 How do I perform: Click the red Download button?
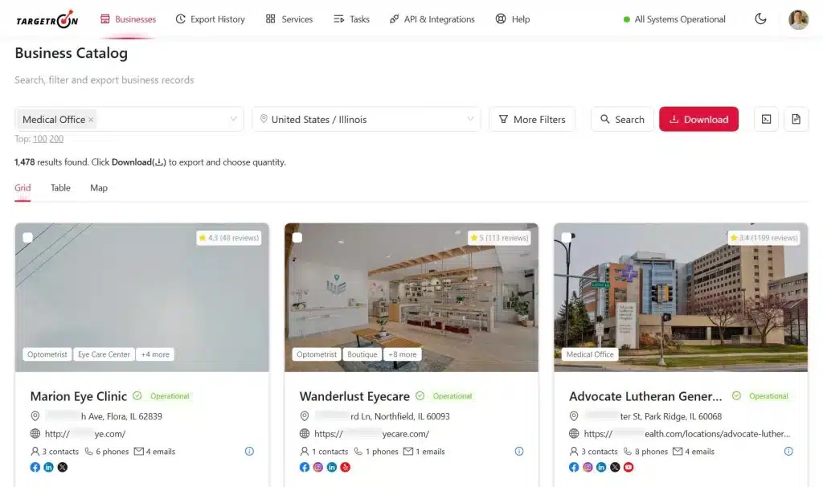pos(698,119)
